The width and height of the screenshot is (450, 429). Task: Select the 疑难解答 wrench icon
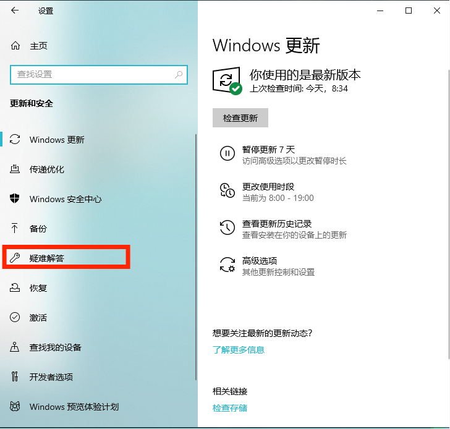(15, 258)
